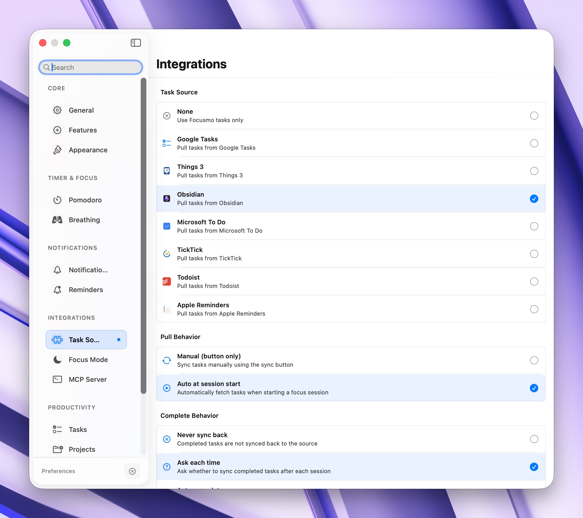Click the MCP Server terminal icon
This screenshot has height=518, width=583.
click(57, 380)
